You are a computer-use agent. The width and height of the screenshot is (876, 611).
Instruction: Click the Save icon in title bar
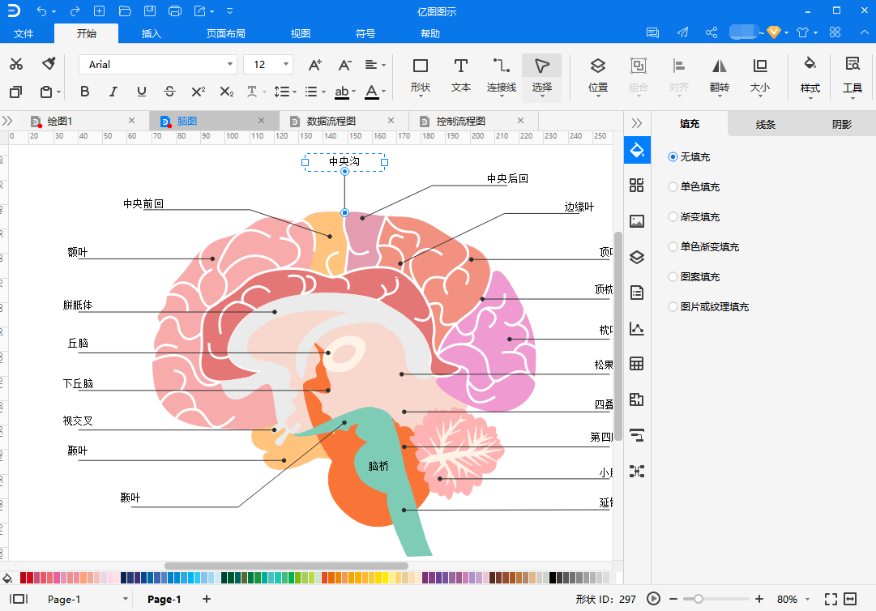coord(150,11)
